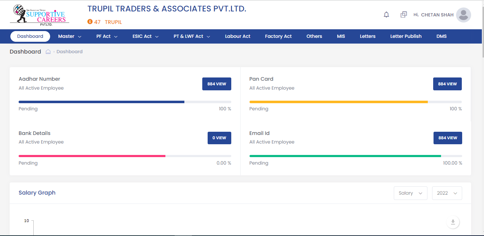484x236 pixels.
Task: Open the Letter Publish menu
Action: (406, 36)
